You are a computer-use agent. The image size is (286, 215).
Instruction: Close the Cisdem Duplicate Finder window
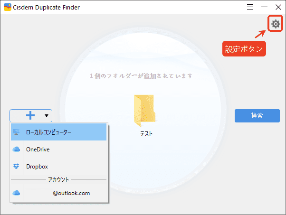pos(278,7)
